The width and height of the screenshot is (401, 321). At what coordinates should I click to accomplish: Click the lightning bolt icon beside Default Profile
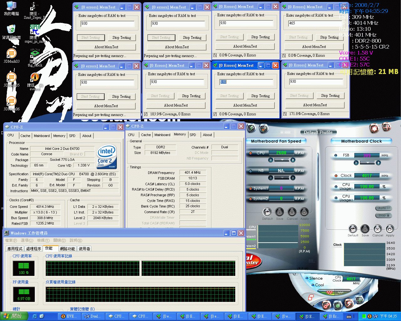(x=251, y=128)
